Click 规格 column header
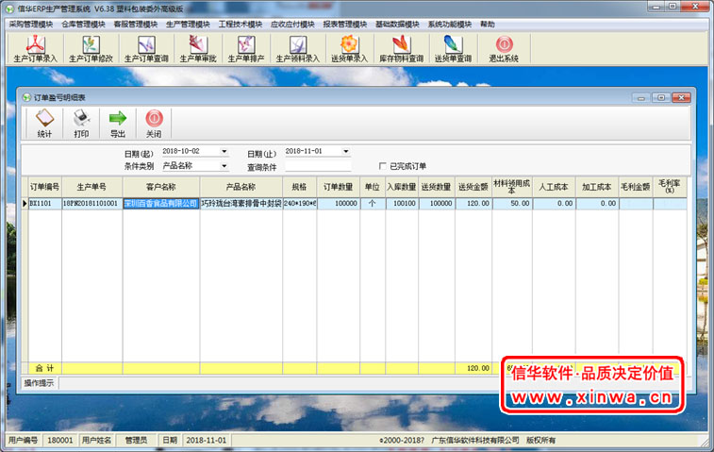714x452 pixels. pos(300,187)
